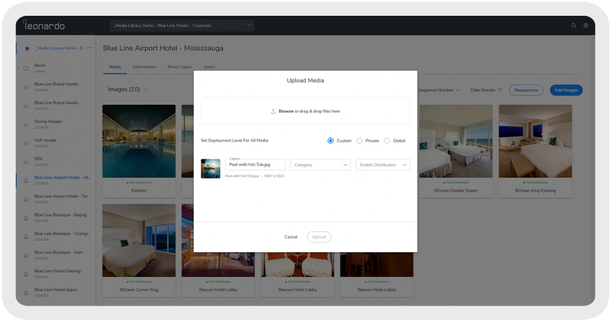Click the icon beside SPA entry
The width and height of the screenshot is (611, 322).
coord(26,162)
